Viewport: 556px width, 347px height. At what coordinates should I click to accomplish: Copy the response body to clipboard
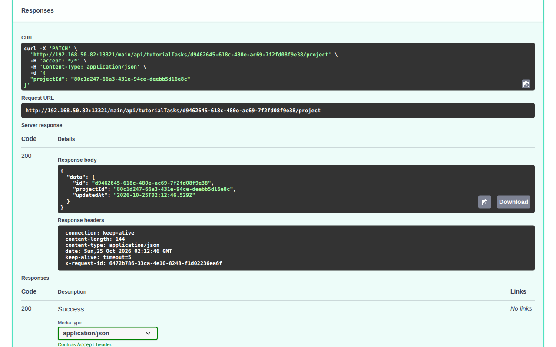pyautogui.click(x=485, y=202)
